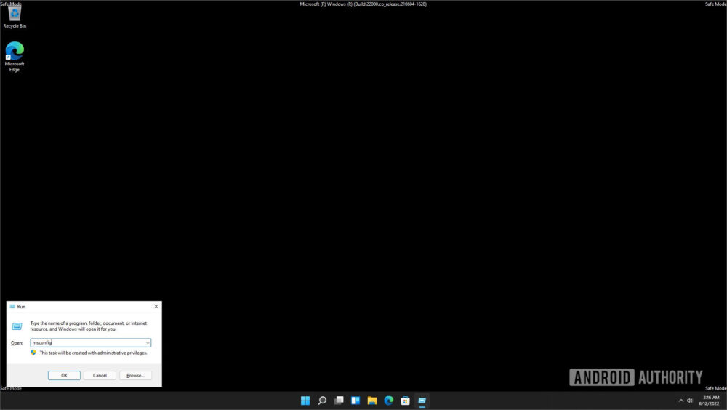Launch Edge browser from the taskbar
The image size is (727, 410).
tap(389, 401)
